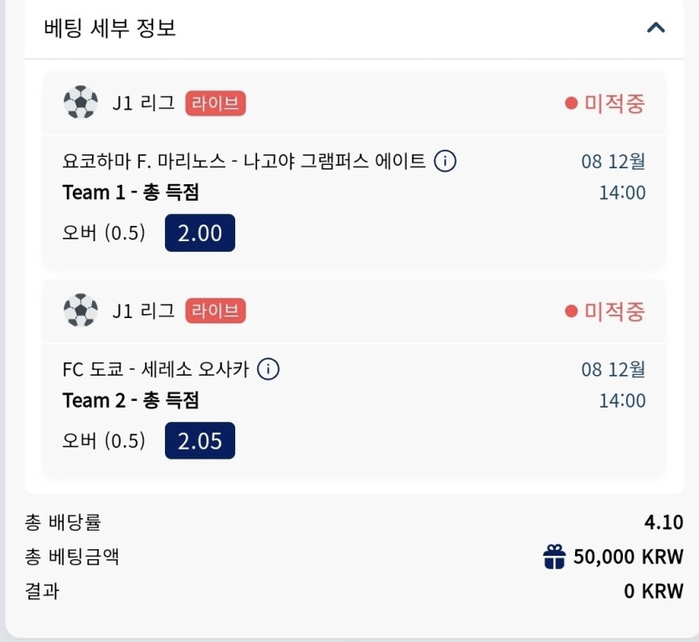699x642 pixels.
Task: Open info icon for 요코하마 F. 마리노스 match
Action: tap(445, 161)
